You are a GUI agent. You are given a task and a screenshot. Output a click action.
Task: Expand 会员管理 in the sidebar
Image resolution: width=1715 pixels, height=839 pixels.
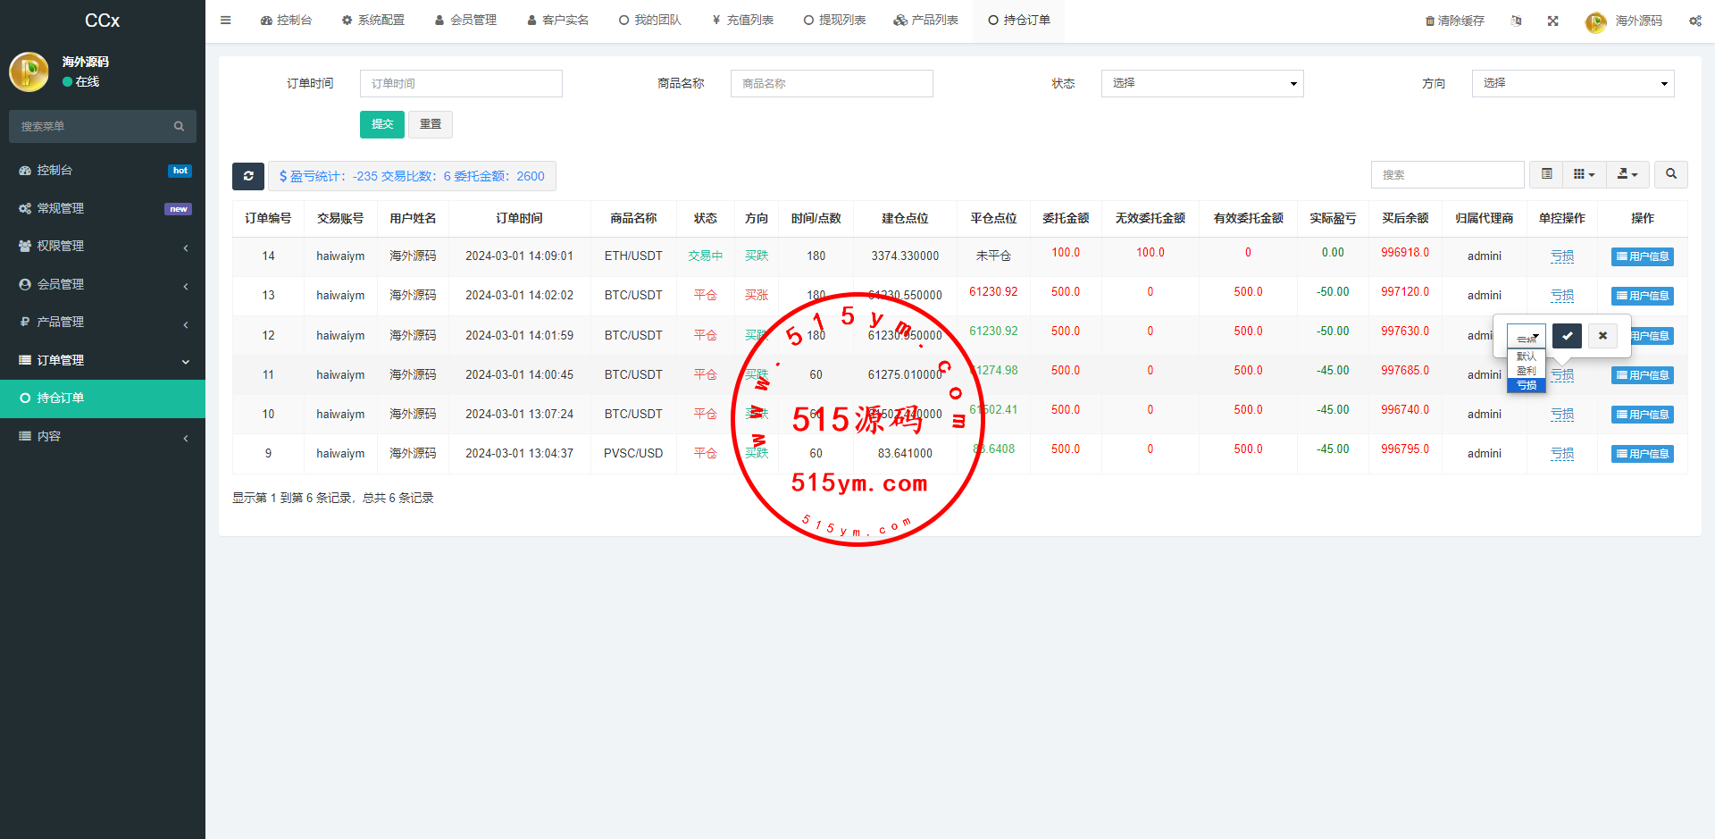click(x=103, y=284)
